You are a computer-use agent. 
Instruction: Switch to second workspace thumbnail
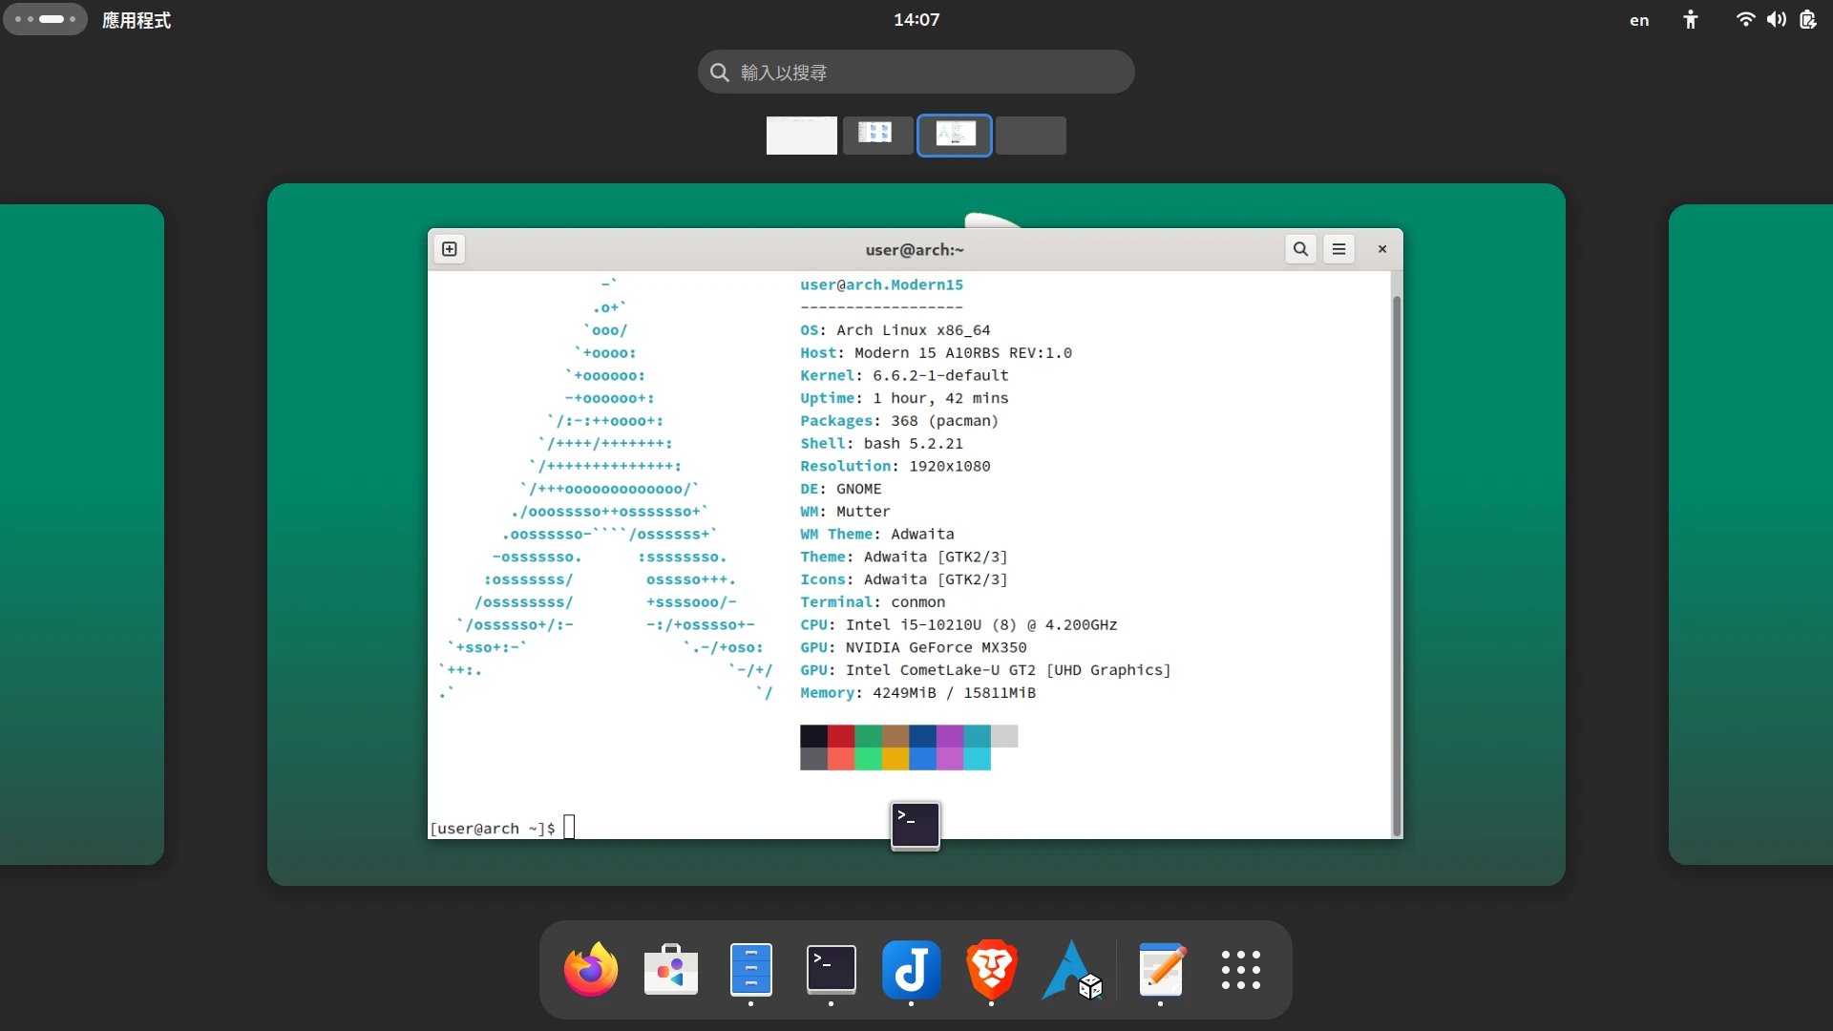(x=877, y=136)
